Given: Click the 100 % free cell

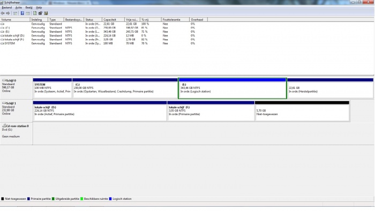Looking at the screenshot, I should pyautogui.click(x=145, y=24).
